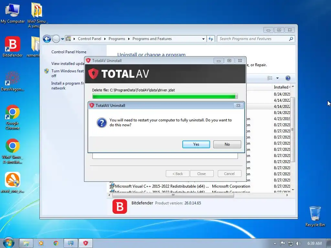Click the search magnifier icon
The height and width of the screenshot is (248, 331).
pyautogui.click(x=291, y=39)
